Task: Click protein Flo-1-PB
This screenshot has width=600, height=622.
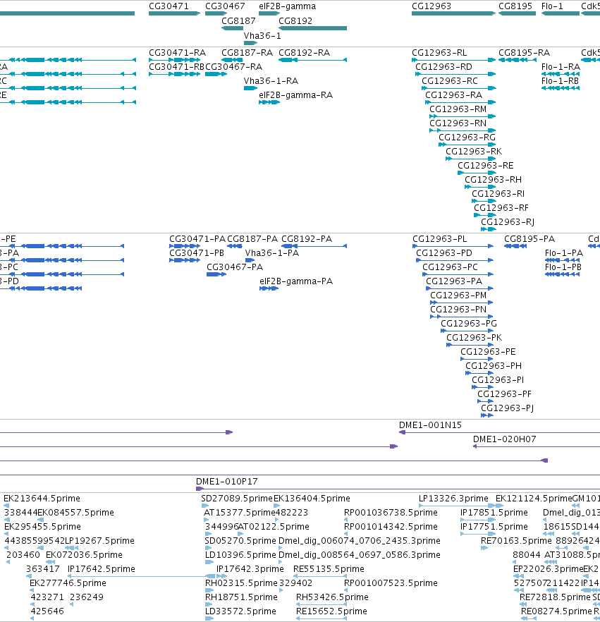Action: click(x=563, y=267)
